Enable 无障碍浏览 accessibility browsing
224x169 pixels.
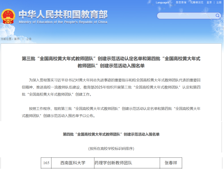pyautogui.click(x=197, y=3)
